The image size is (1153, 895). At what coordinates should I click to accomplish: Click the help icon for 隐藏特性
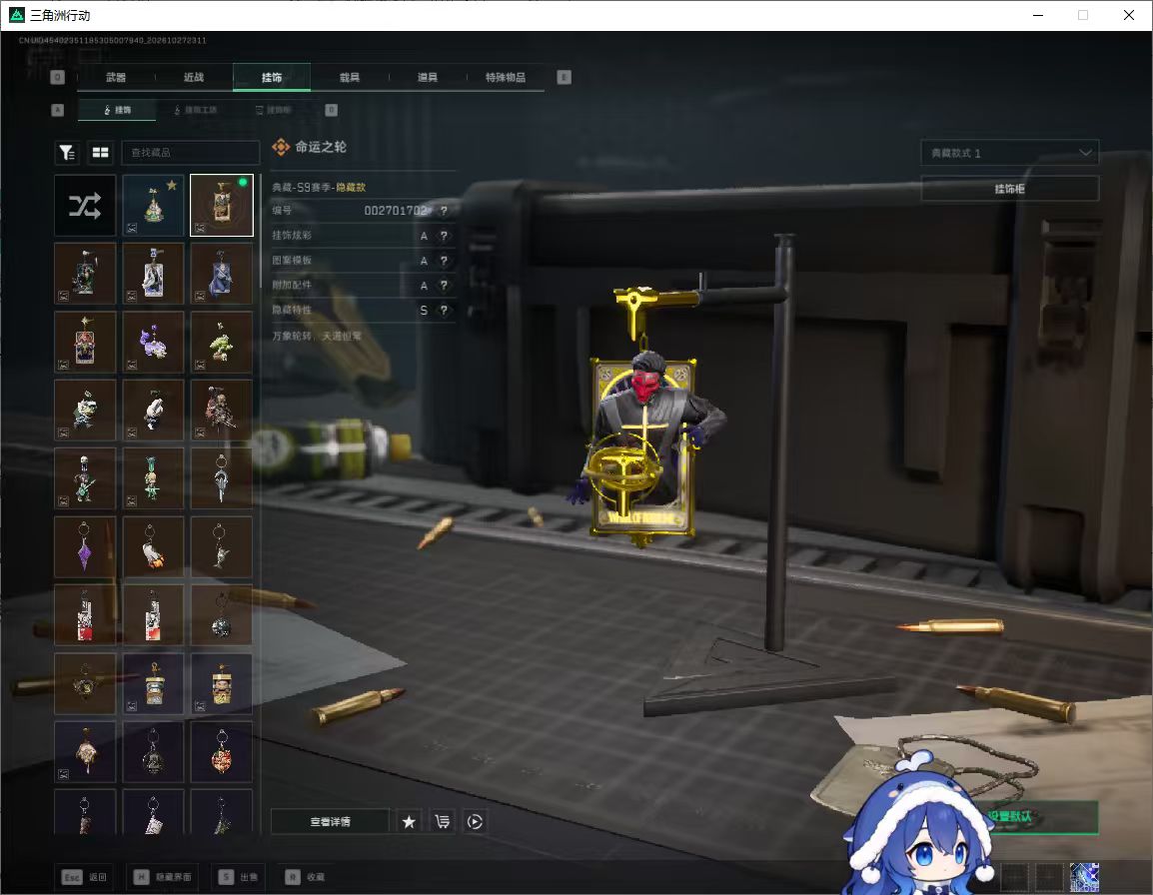[444, 311]
